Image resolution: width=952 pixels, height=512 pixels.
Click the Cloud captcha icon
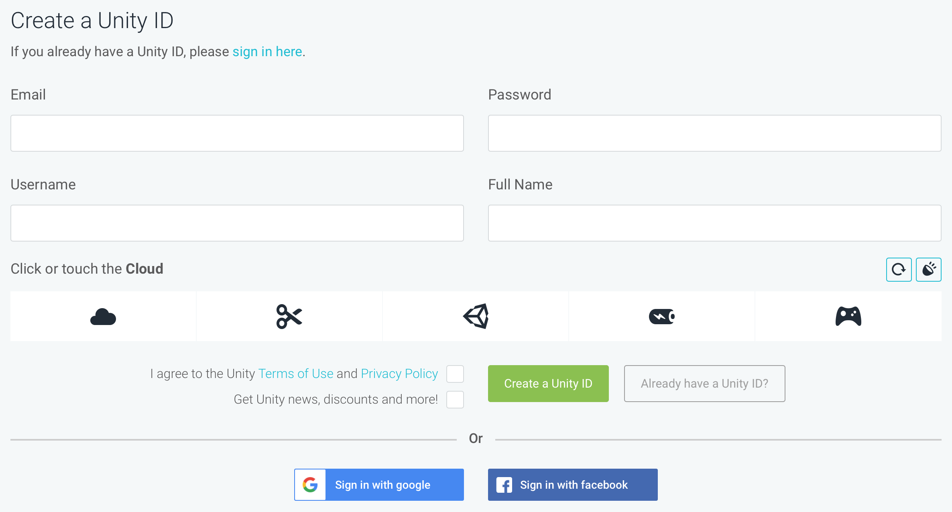click(x=103, y=317)
